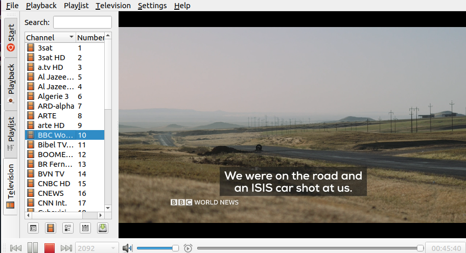Select the CNEWS channel icon
The image size is (466, 253).
point(31,193)
